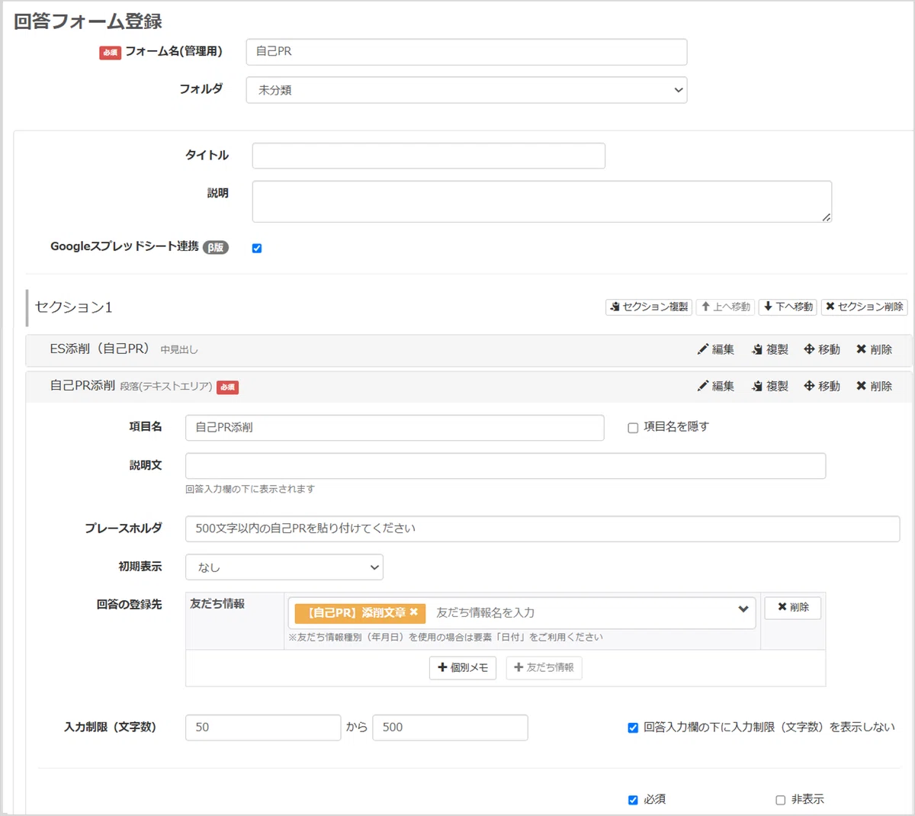915x816 pixels.
Task: Move section down with 下へ移動
Action: (x=788, y=307)
